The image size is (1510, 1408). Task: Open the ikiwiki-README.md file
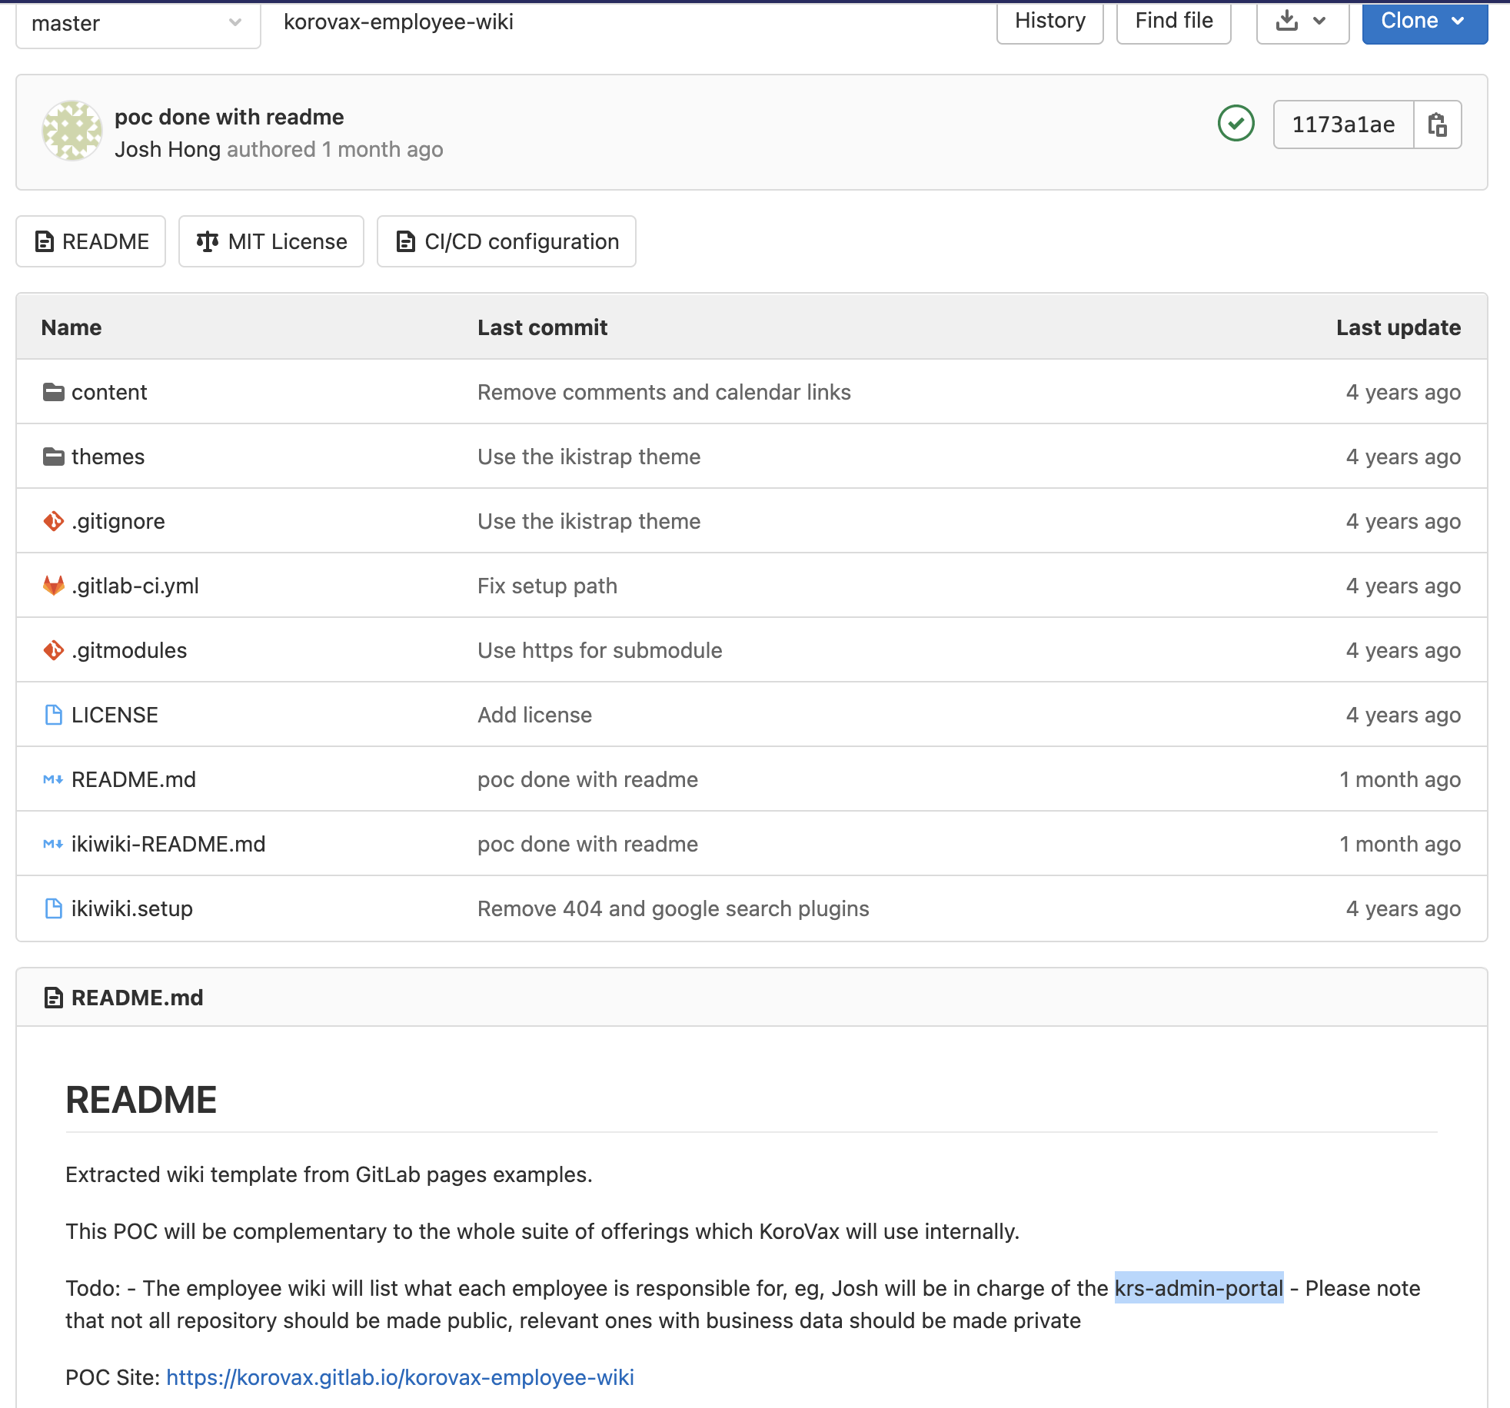coord(168,844)
